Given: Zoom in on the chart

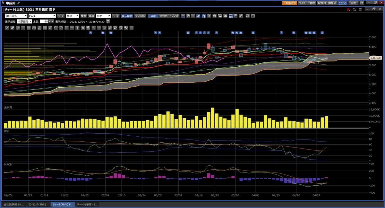Looking at the screenshot, I should (x=188, y=16).
